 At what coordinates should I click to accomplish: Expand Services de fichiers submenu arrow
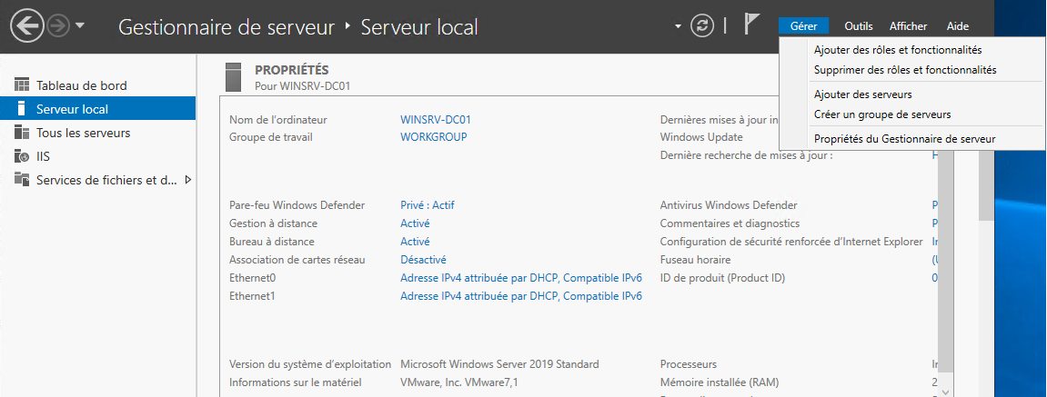[x=188, y=180]
